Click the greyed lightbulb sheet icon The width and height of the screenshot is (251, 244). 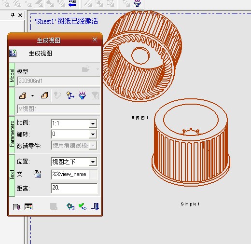[x=57, y=95]
